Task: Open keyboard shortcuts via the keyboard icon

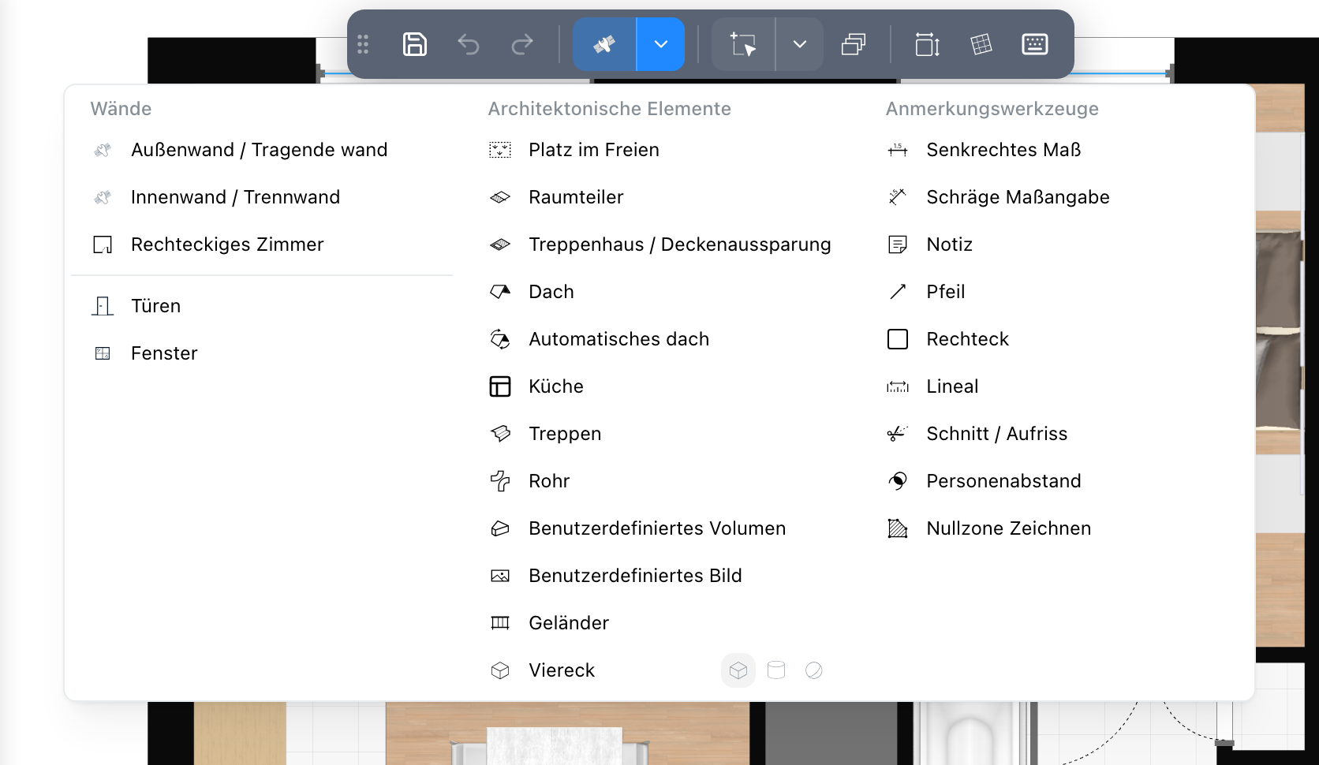Action: pos(1035,44)
